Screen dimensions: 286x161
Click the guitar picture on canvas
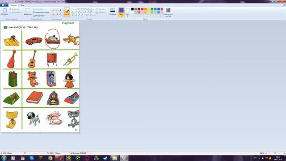[x=33, y=59]
